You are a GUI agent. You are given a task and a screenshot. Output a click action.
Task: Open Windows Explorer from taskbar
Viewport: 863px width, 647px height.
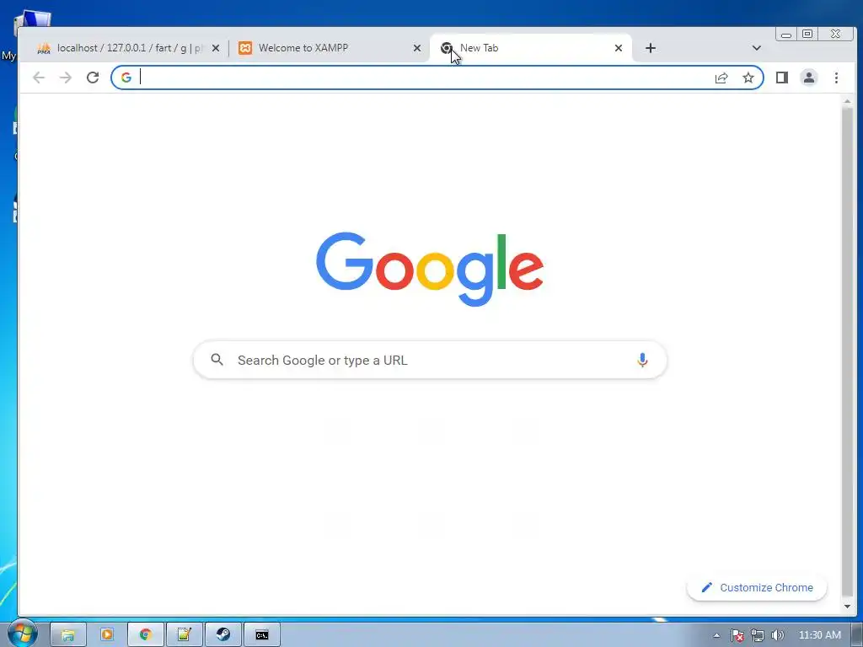(x=68, y=635)
